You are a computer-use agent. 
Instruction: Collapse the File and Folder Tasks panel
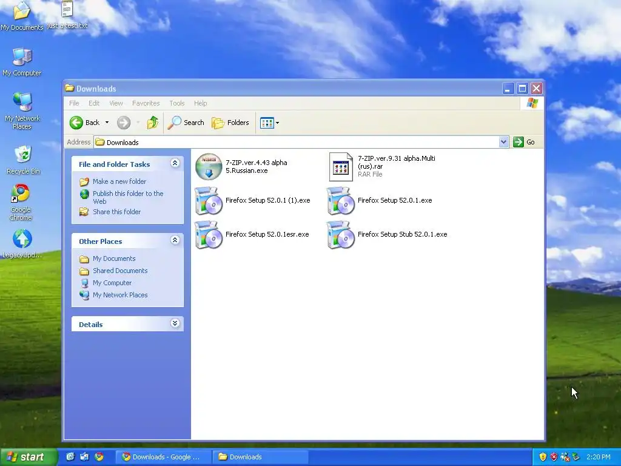[175, 163]
